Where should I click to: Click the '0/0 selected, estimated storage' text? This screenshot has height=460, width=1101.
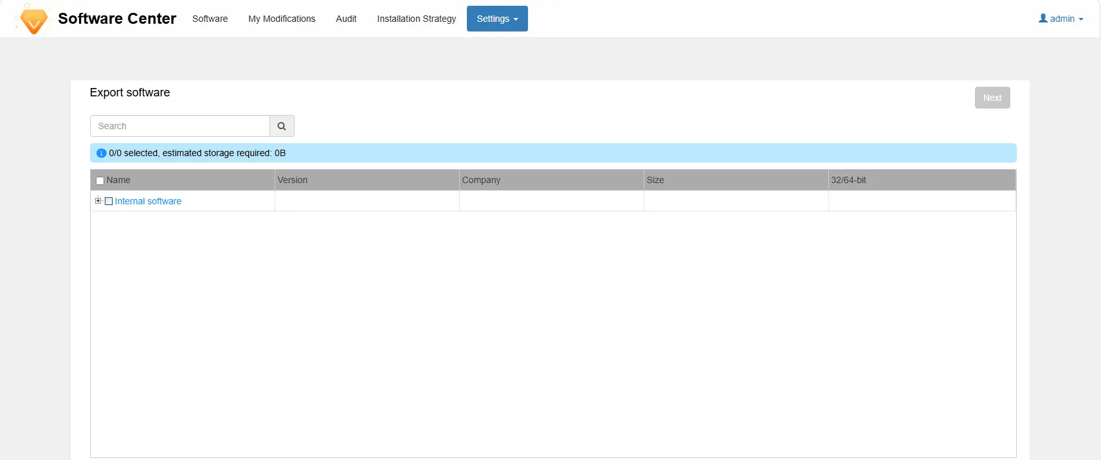click(x=197, y=153)
